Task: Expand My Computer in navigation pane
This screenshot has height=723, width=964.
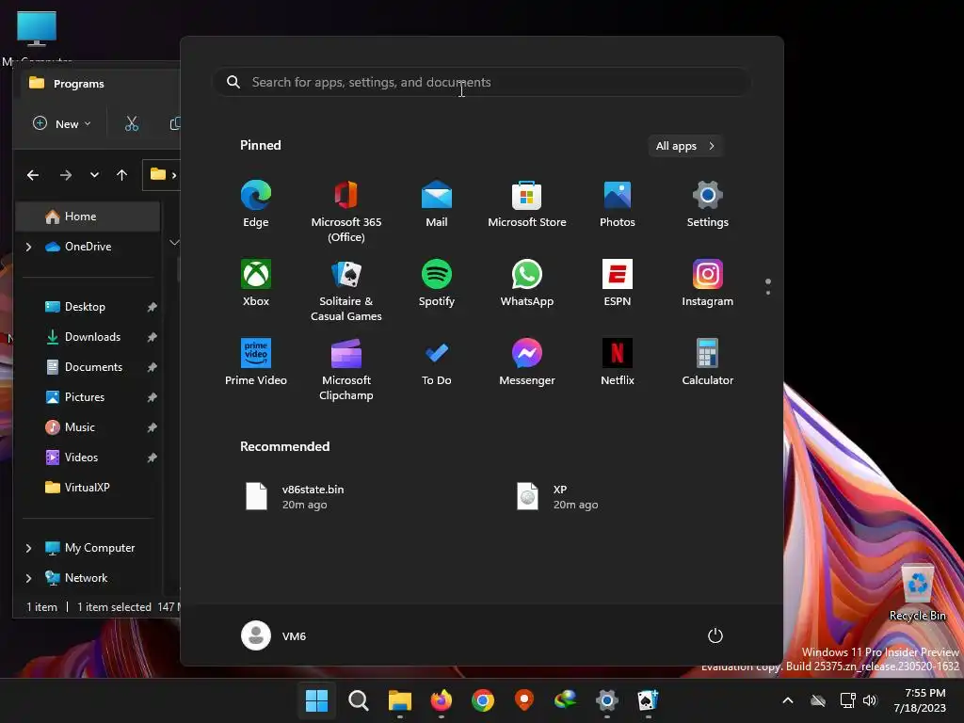Action: (28, 548)
